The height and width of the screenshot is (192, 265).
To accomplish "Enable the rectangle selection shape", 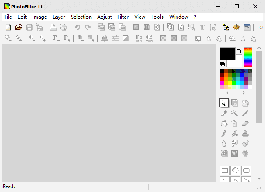I will [x=224, y=170].
